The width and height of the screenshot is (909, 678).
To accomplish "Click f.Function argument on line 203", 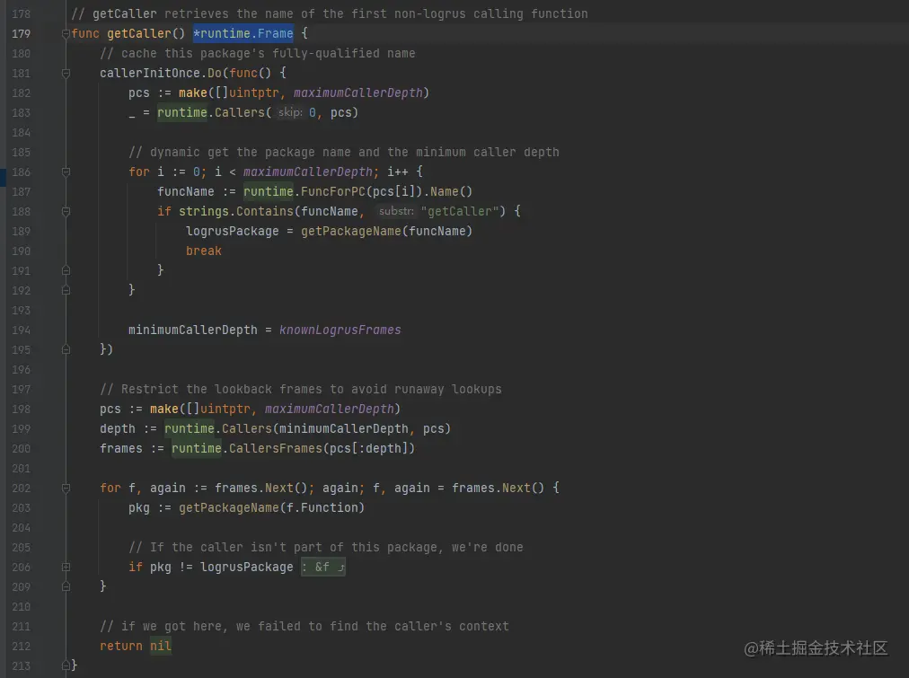I will (322, 507).
